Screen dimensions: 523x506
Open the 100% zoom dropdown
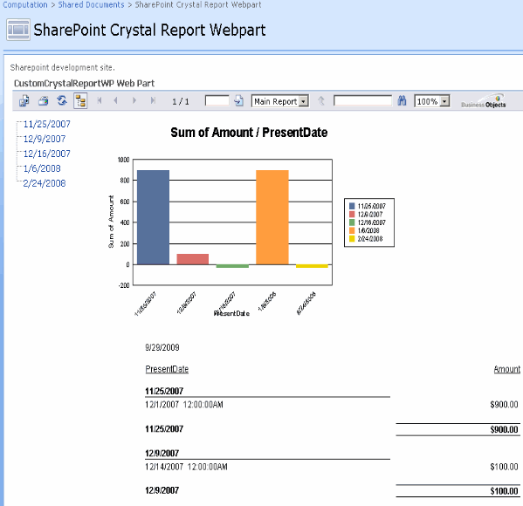coord(432,101)
